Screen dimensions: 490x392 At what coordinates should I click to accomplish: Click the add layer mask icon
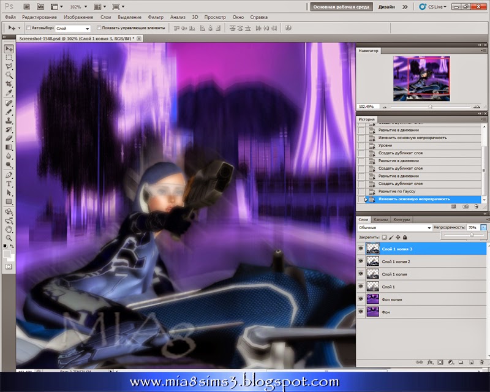[440, 363]
